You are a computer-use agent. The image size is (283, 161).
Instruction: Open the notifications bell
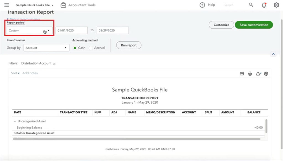[264, 5]
